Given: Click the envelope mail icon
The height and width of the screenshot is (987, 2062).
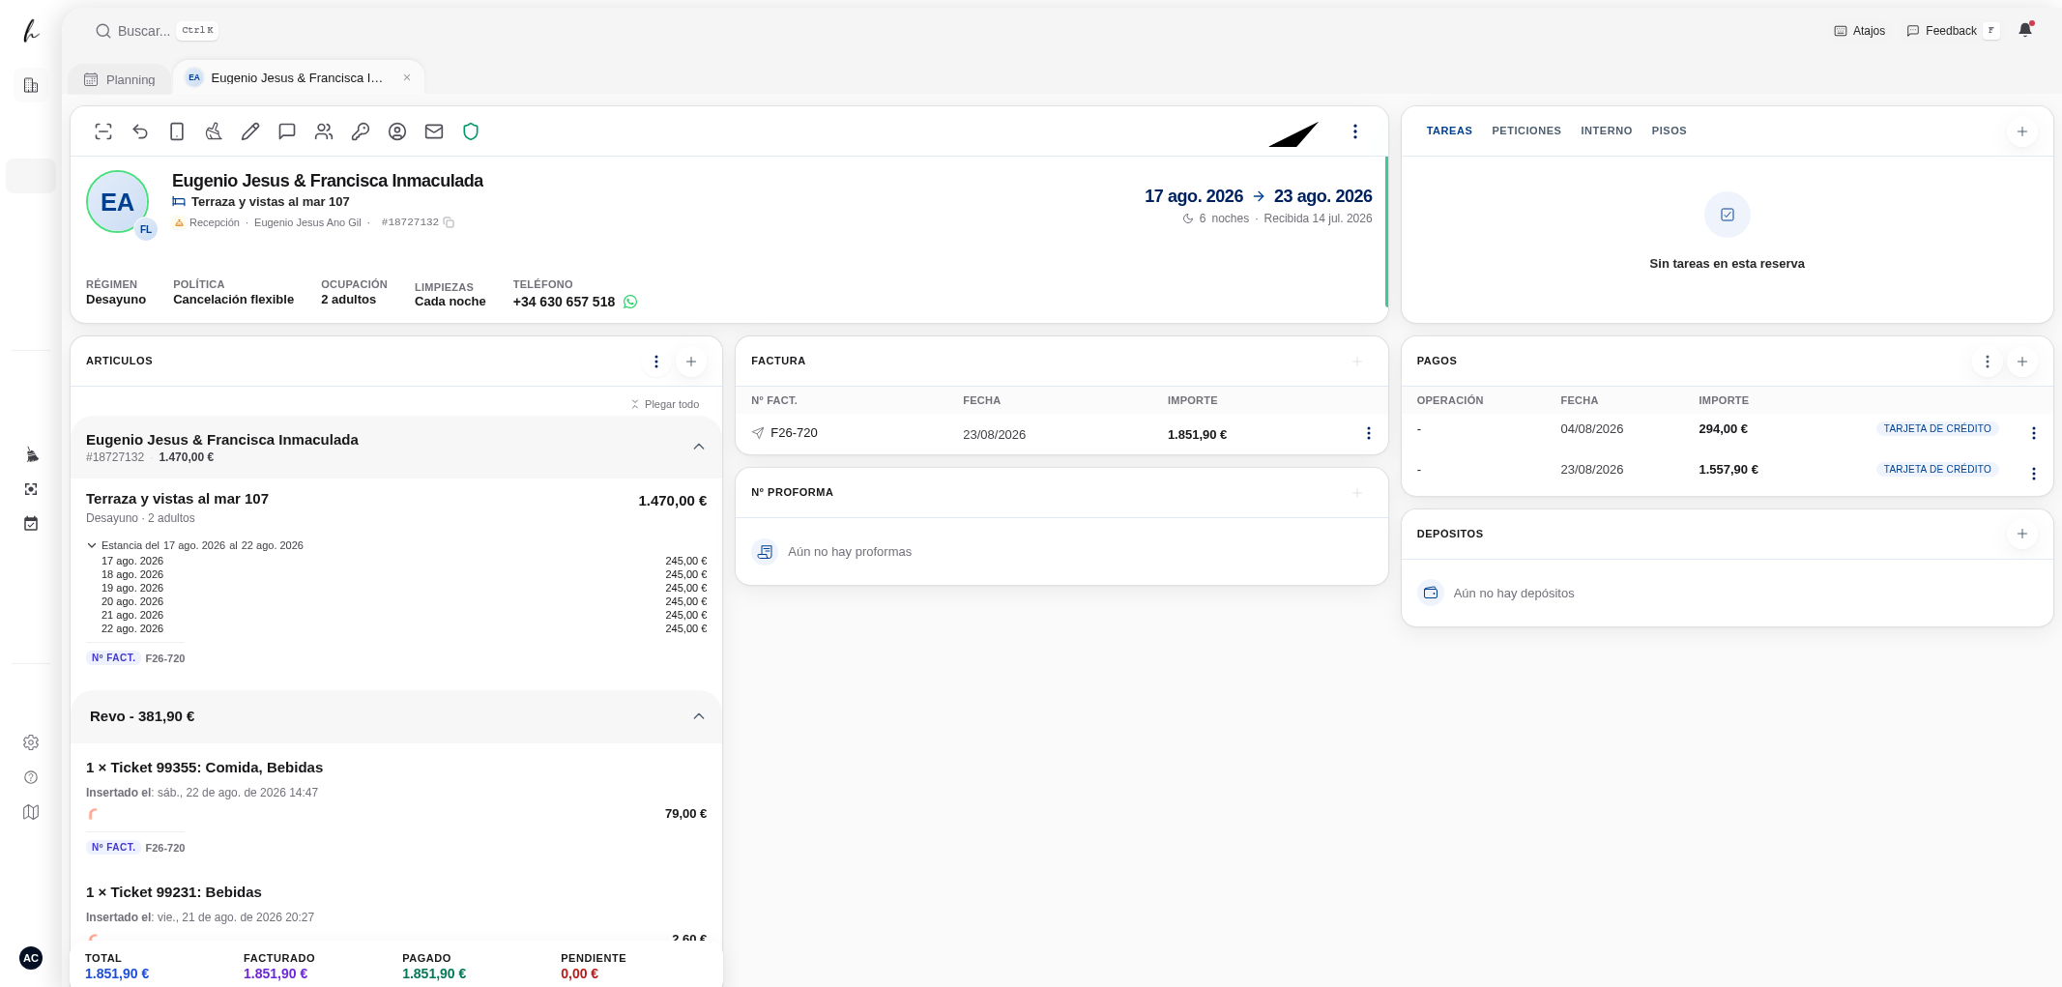Looking at the screenshot, I should pos(434,131).
